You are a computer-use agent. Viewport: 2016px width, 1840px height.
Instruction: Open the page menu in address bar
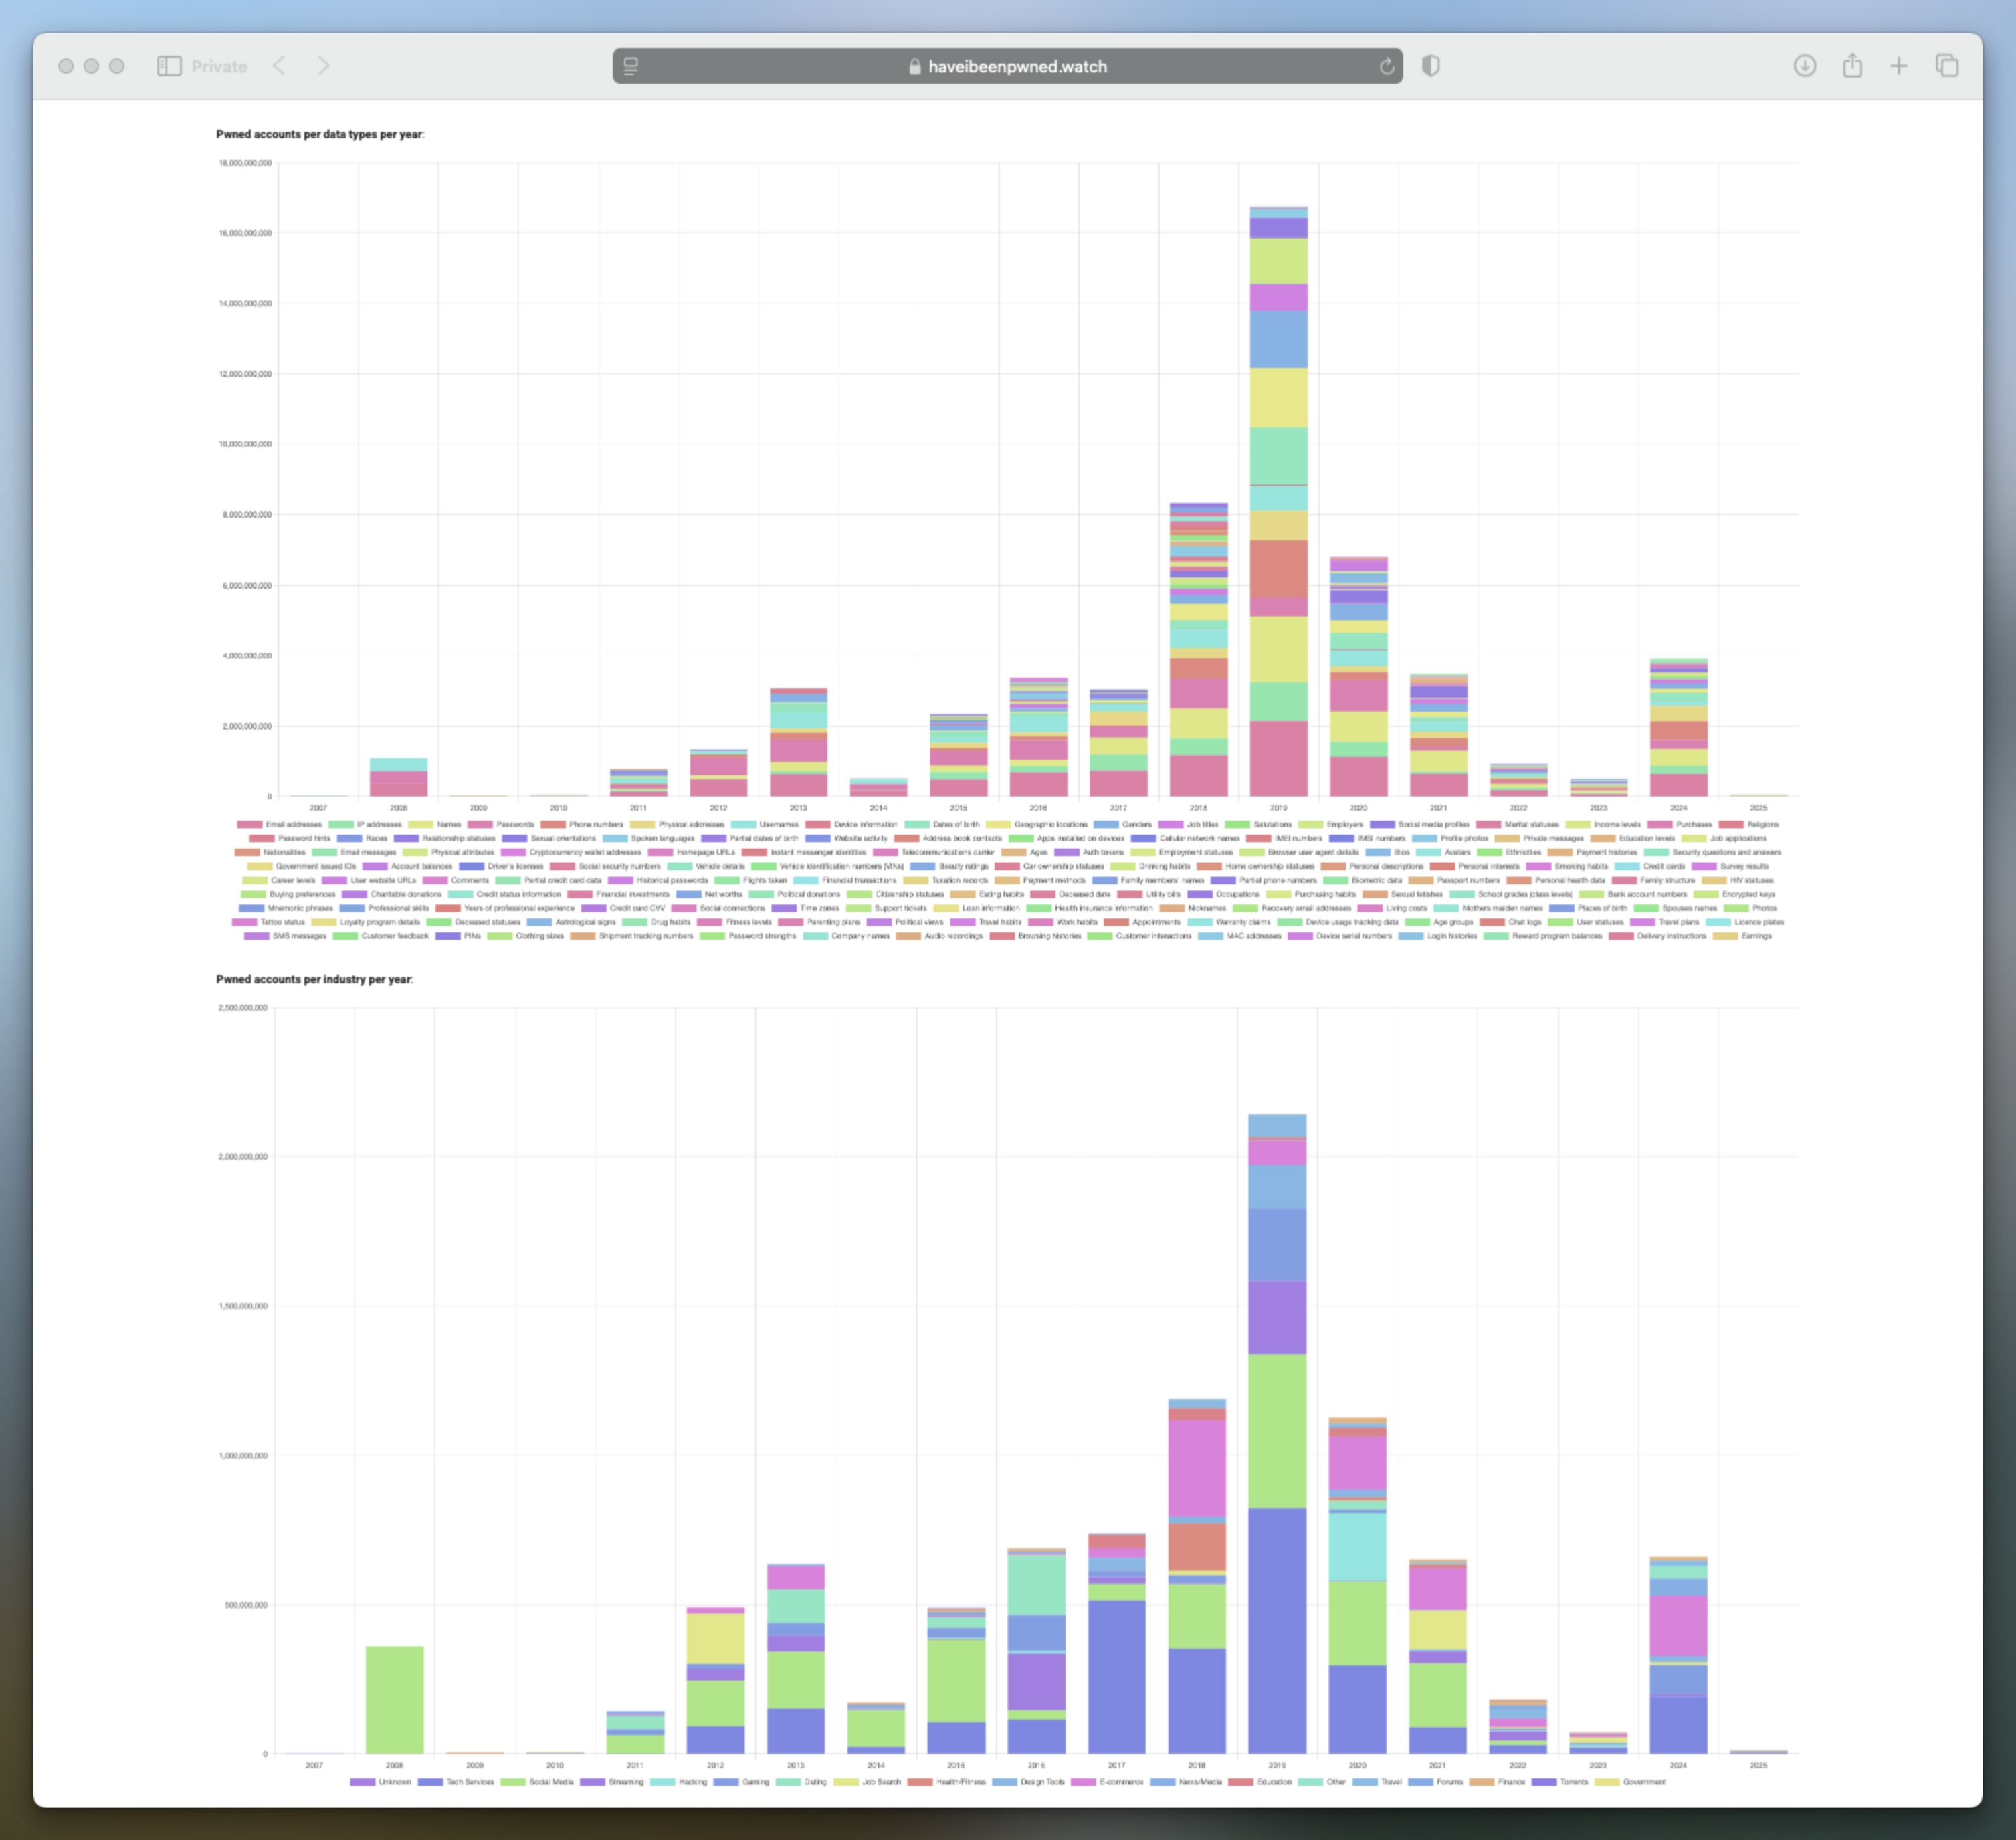(x=631, y=66)
